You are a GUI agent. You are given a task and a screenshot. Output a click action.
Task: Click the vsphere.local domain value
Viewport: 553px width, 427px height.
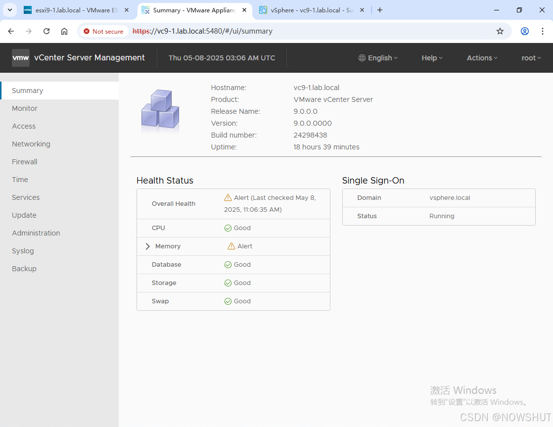tap(450, 197)
